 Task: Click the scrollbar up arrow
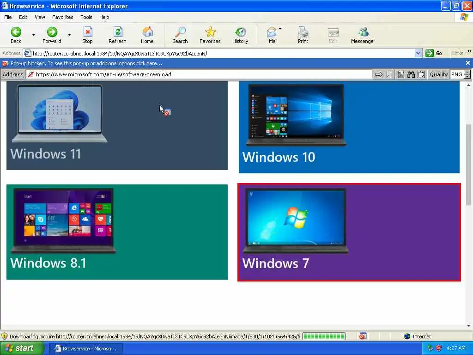(468, 85)
